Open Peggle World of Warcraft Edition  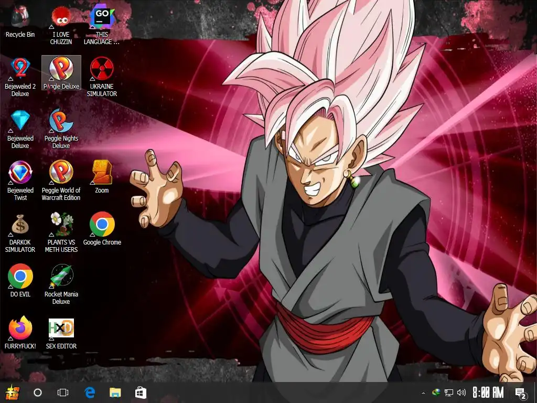[61, 181]
